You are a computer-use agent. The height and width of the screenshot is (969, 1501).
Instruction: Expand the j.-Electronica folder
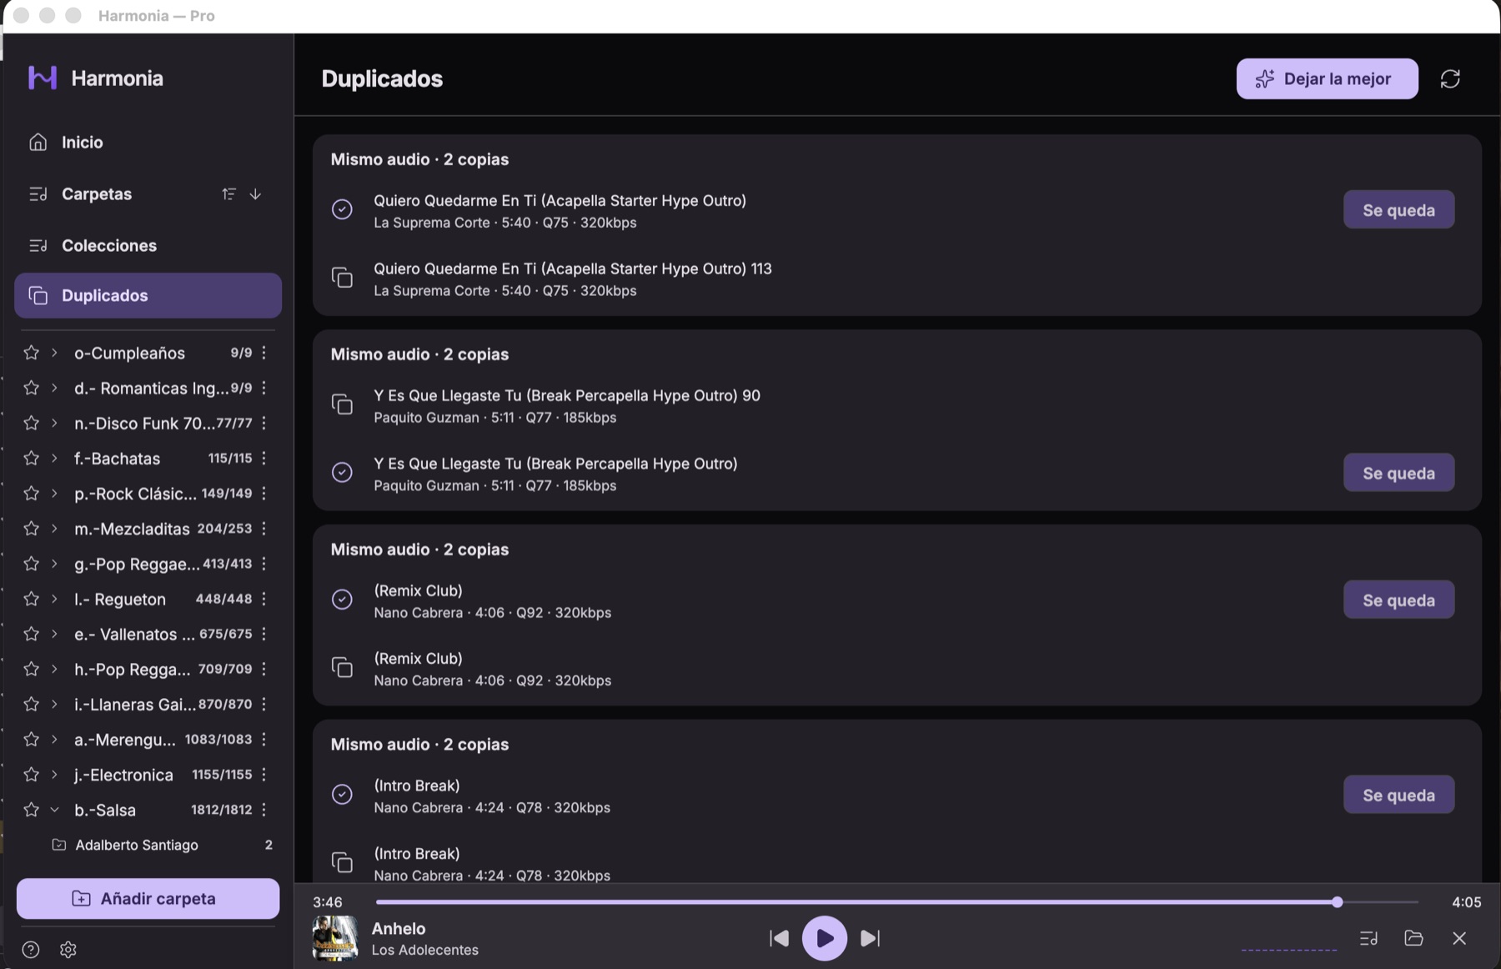(x=55, y=775)
